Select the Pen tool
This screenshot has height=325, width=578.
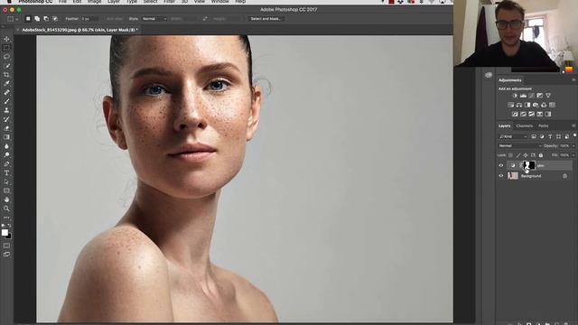click(x=6, y=164)
